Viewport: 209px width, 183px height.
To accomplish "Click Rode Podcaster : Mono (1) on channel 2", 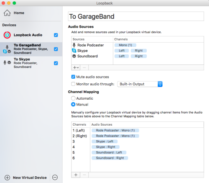I will [115, 136].
